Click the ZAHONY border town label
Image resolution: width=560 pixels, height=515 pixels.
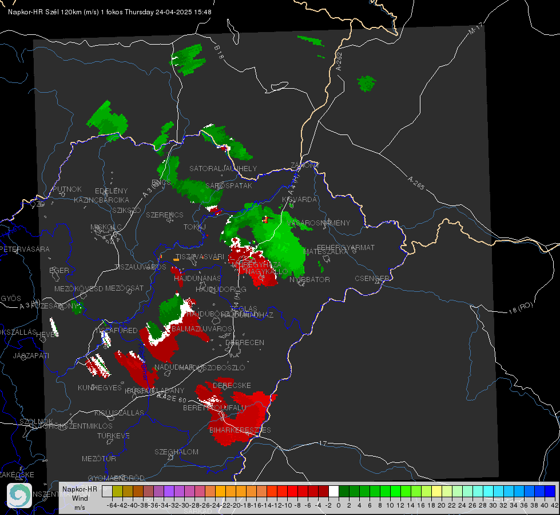click(305, 165)
